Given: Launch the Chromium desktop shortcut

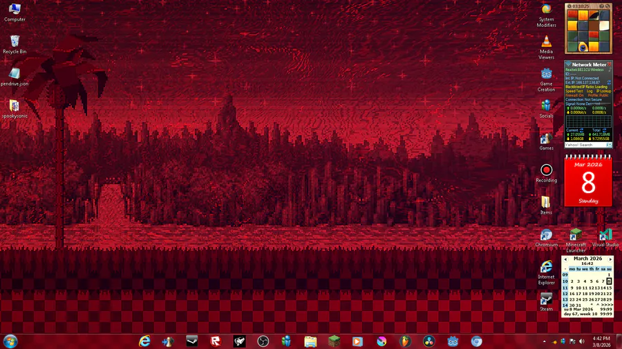Looking at the screenshot, I should point(546,238).
